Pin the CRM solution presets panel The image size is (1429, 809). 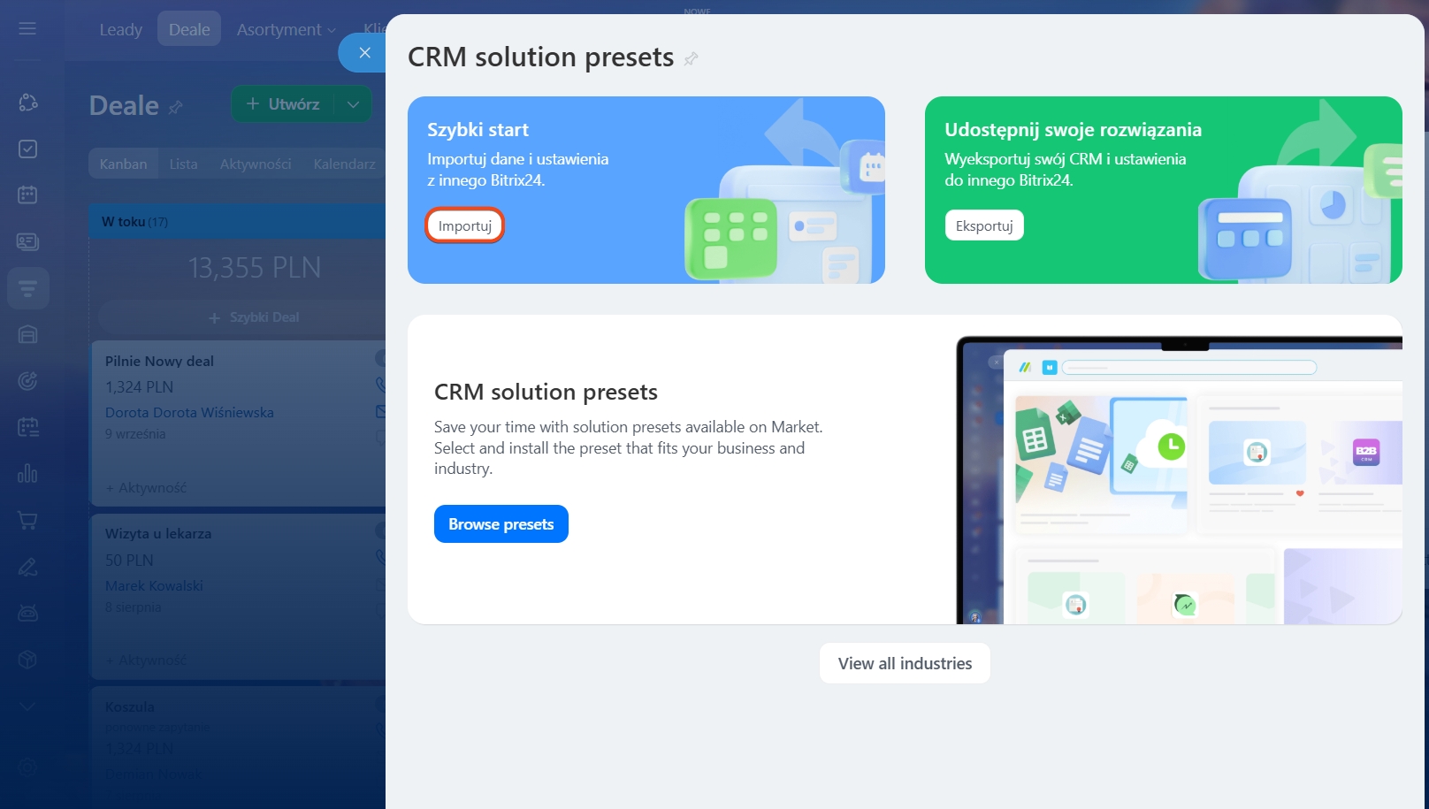692,58
